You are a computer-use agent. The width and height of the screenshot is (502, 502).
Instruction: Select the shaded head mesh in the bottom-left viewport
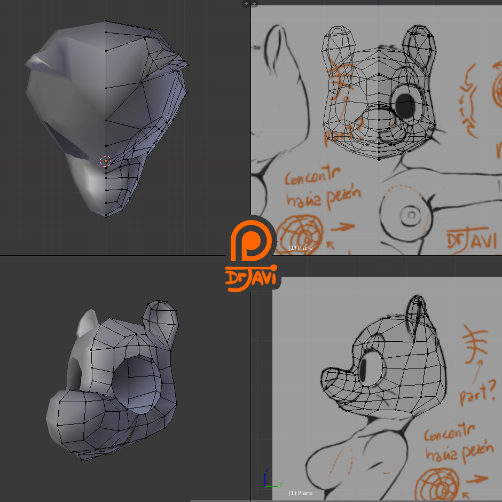(112, 381)
